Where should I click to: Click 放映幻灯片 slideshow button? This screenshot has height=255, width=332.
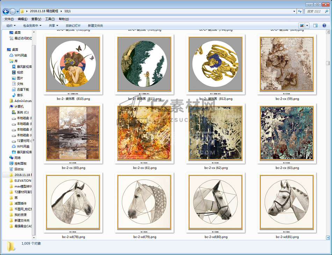(x=73, y=26)
